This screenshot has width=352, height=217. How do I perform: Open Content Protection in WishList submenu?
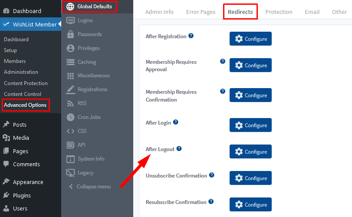[x=26, y=83]
